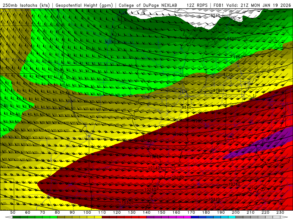Select the 70 value on the color scale
Screen dimensions: 293x219
(42, 212)
